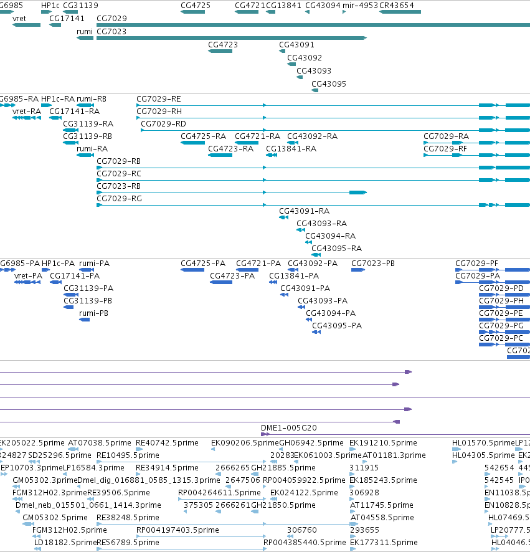Click the CG4723 gene name
Viewport: 530px width, 552px height.
pos(223,45)
